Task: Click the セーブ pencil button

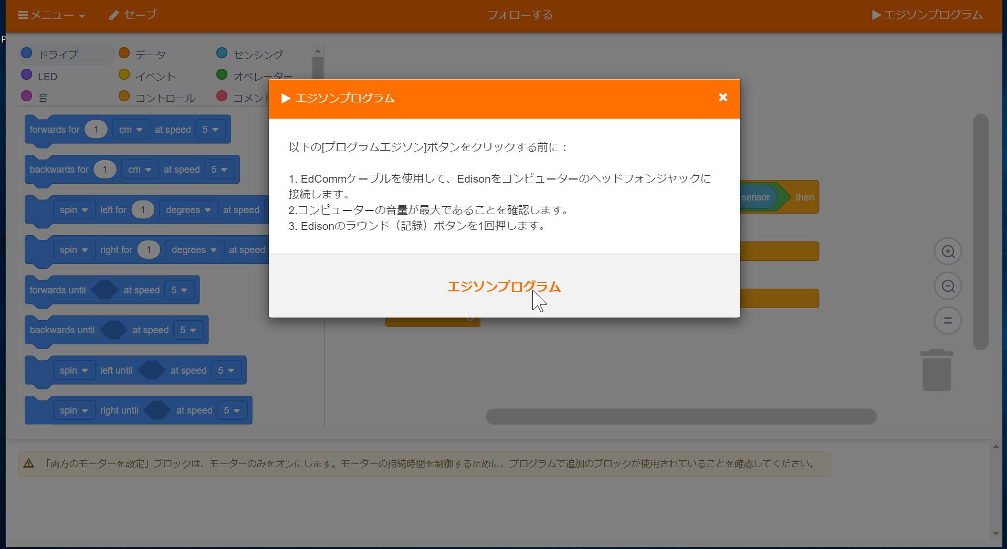Action: click(x=133, y=15)
